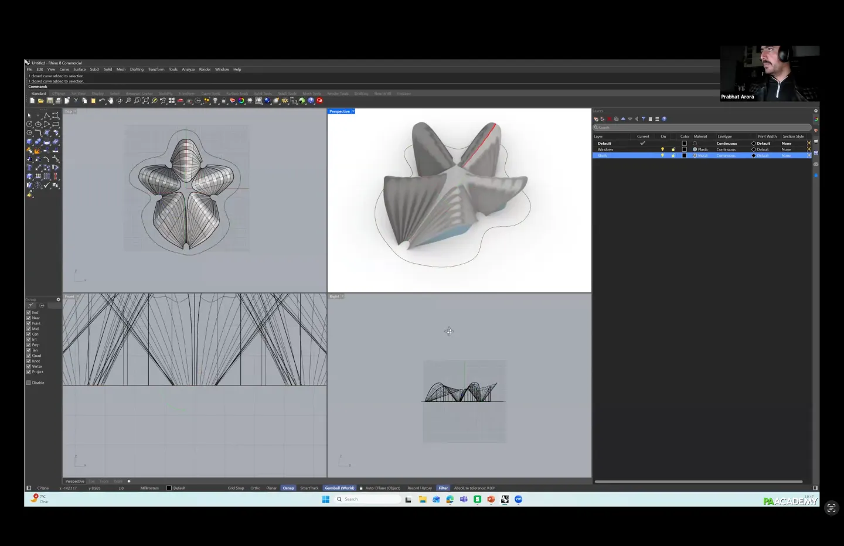Open the Analyze menu
This screenshot has height=546, width=844.
pos(188,69)
